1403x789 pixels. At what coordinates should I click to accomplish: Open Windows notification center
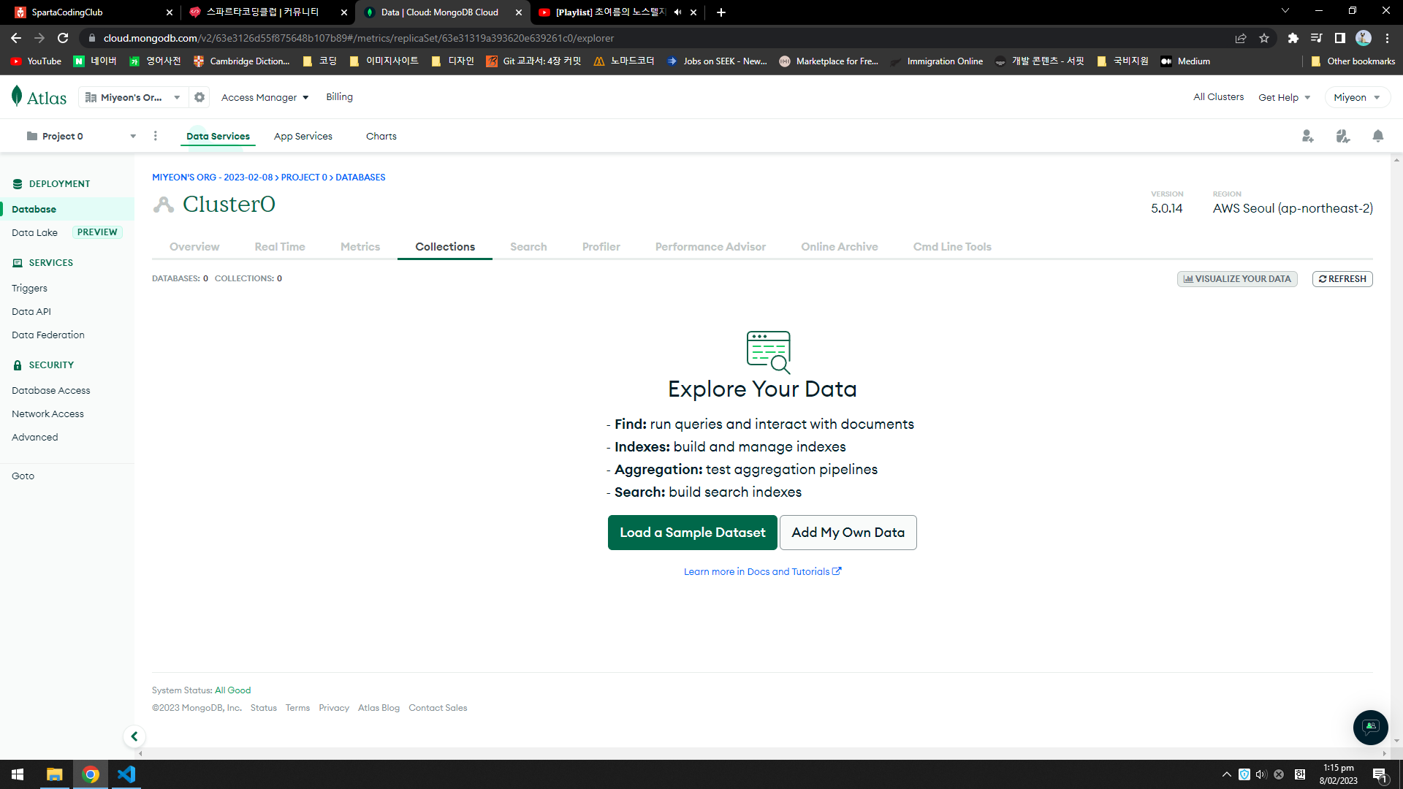click(1379, 774)
